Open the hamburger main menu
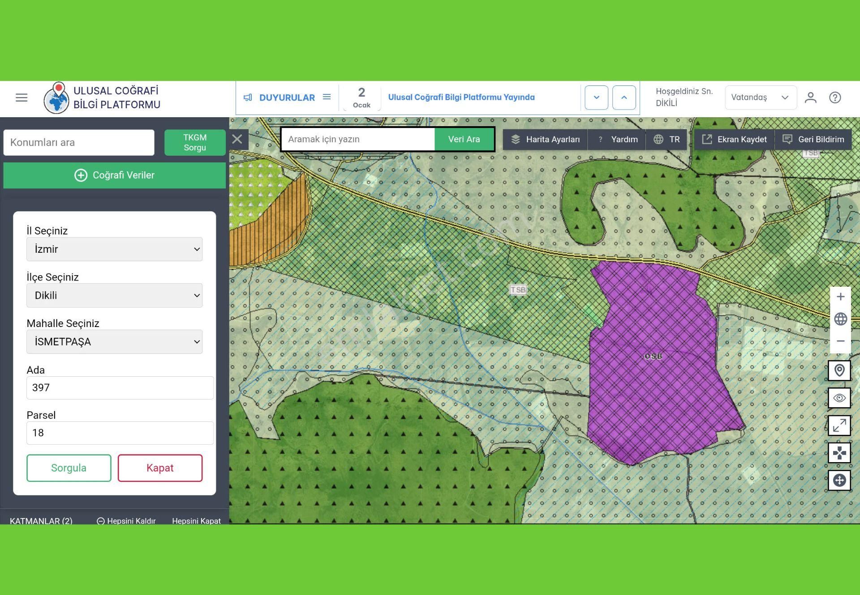This screenshot has height=595, width=860. point(21,98)
